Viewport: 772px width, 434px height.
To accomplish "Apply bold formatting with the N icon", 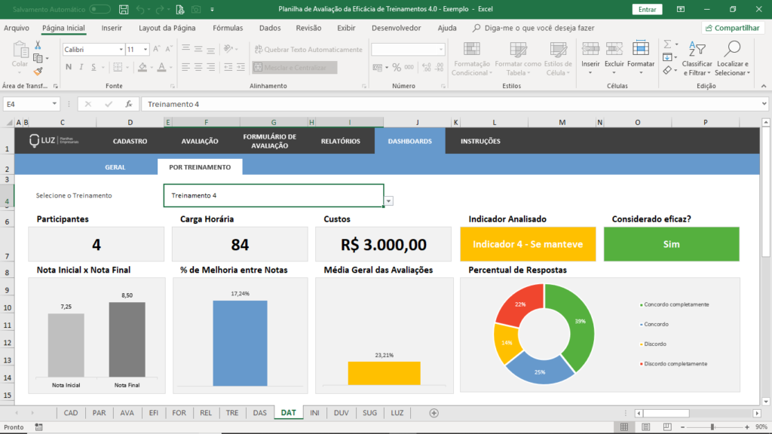I will pos(68,67).
